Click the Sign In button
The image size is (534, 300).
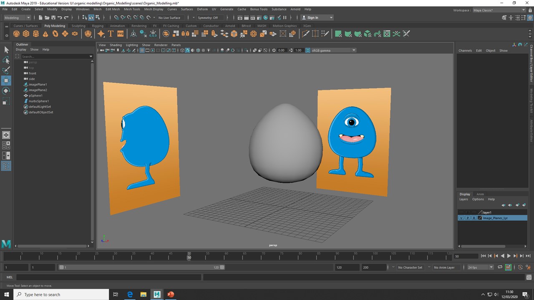coord(314,17)
